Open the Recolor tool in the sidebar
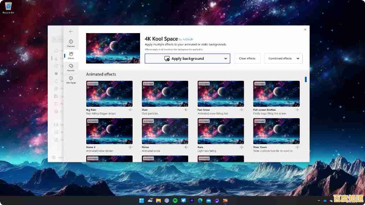This screenshot has height=205, width=365. tap(71, 67)
